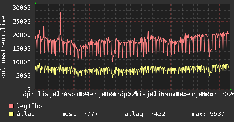Screen dimensions: 234x122
Task: Click the 25000 y-axis label
Action: [22, 22]
